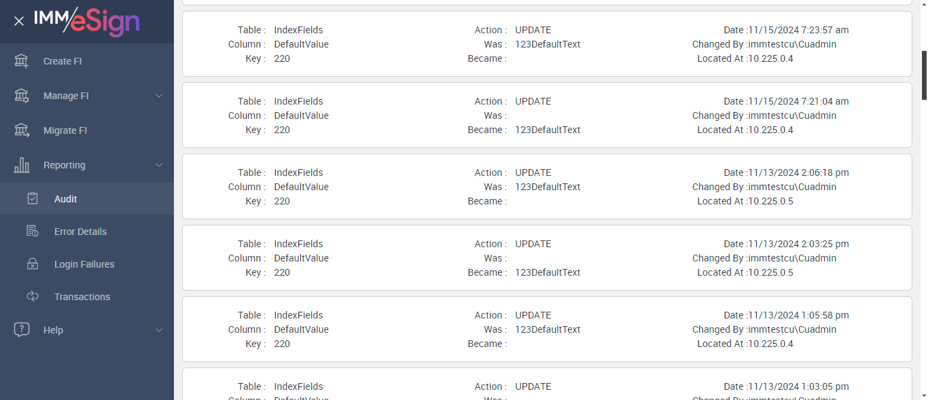
Task: Click the Error Details document icon
Action: click(32, 232)
